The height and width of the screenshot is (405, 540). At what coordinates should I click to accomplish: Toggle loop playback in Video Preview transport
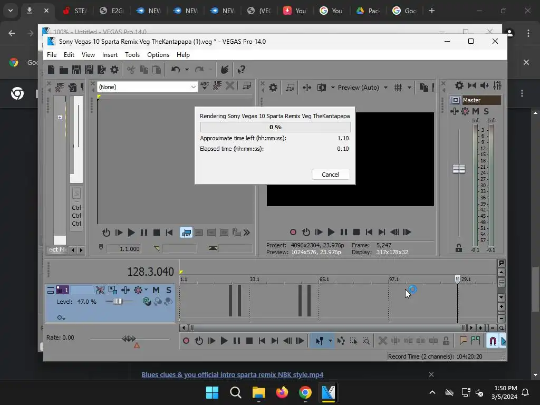pyautogui.click(x=306, y=232)
